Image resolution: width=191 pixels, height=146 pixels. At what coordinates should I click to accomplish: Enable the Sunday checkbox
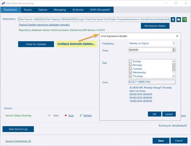[131, 61]
